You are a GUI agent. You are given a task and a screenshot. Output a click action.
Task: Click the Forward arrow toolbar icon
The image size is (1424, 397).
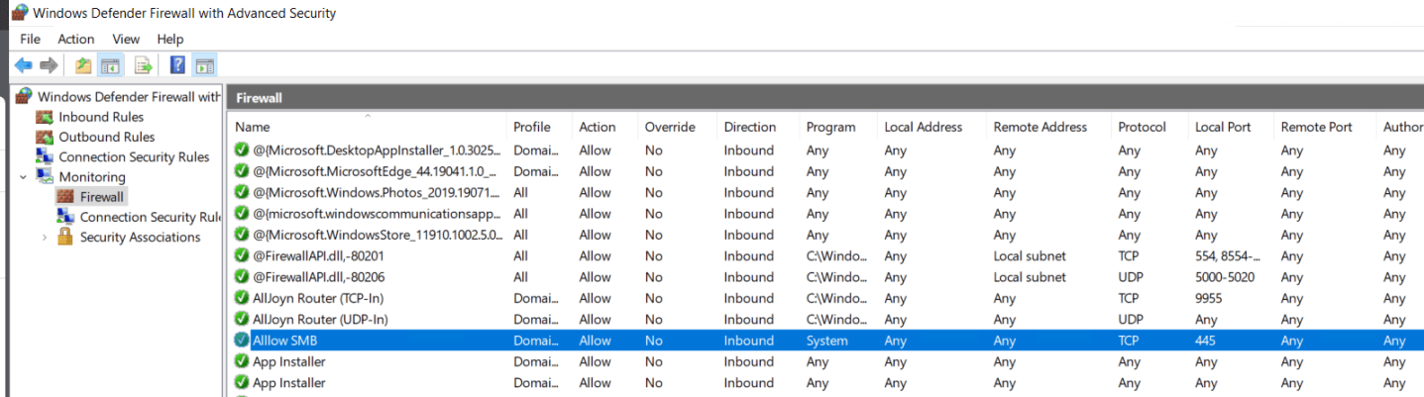point(49,65)
